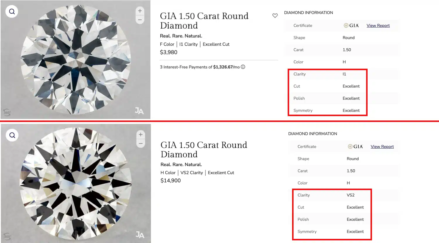This screenshot has height=243, width=439.
Task: Click the top GIA 1.50 Carat Round Diamond title
Action: click(204, 20)
